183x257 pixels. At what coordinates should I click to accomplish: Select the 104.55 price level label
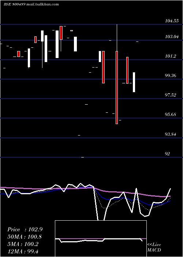[x=172, y=21]
